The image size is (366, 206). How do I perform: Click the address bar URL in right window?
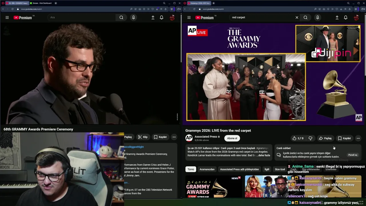click(213, 9)
